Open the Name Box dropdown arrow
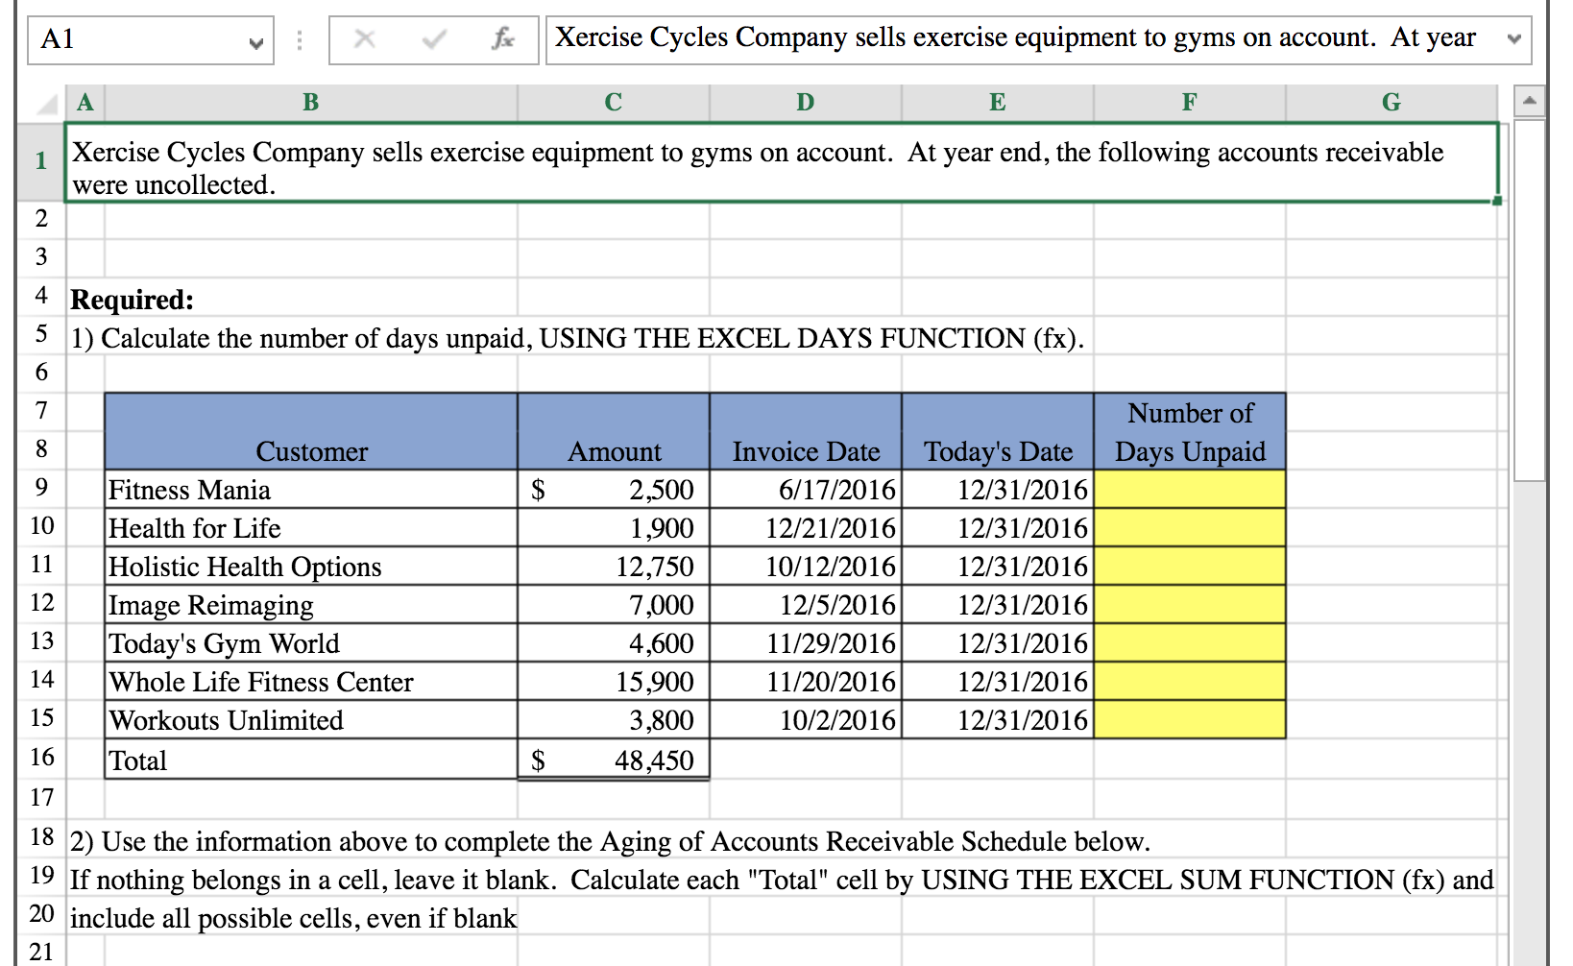The height and width of the screenshot is (966, 1573). click(256, 42)
